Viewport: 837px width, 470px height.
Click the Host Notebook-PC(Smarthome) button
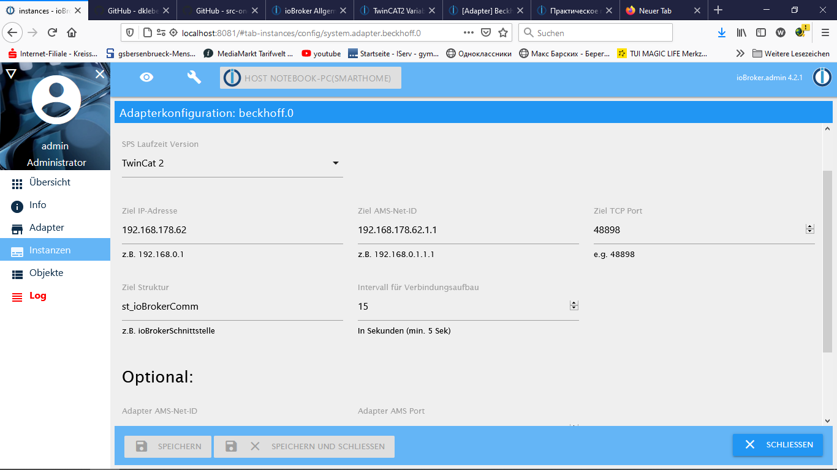click(311, 78)
